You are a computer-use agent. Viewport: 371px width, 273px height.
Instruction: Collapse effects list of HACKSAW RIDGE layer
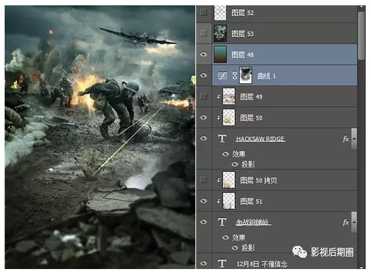(354, 138)
